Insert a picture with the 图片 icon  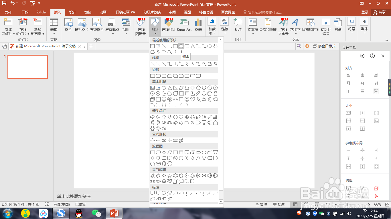pos(68,25)
